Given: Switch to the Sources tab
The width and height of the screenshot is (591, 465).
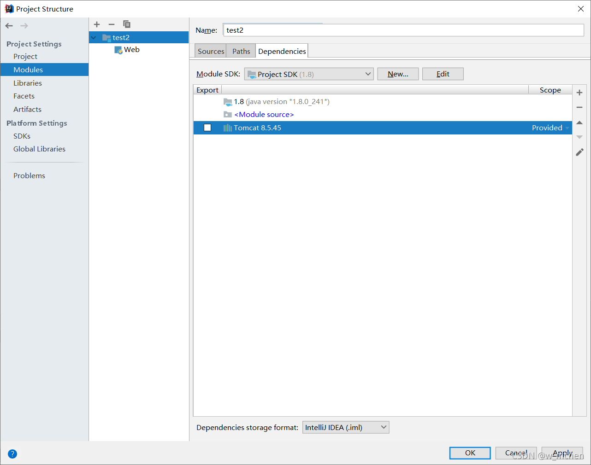Looking at the screenshot, I should 211,51.
